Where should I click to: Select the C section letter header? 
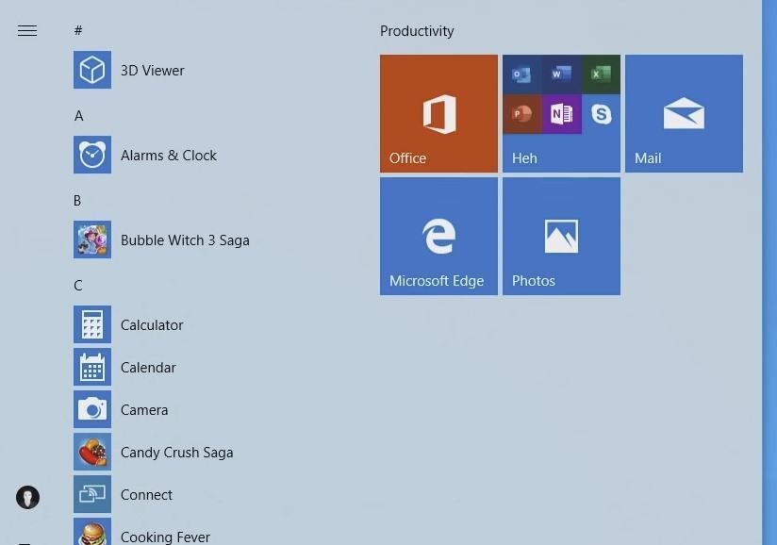(78, 286)
